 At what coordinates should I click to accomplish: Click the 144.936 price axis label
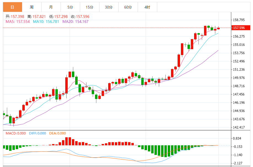[x=239, y=111]
